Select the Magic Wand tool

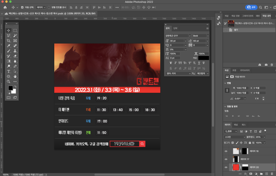tap(15, 36)
